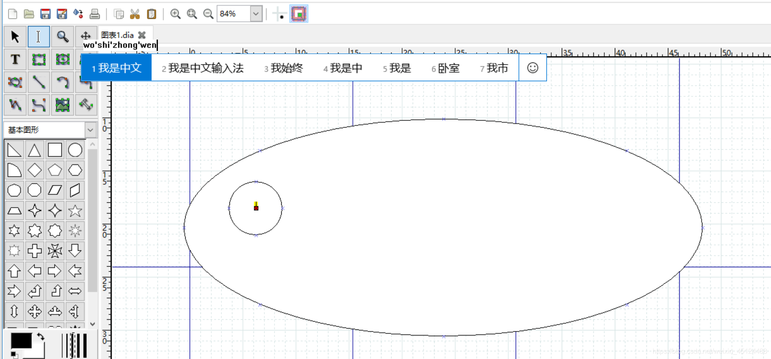Image resolution: width=771 pixels, height=359 pixels.
Task: Open a diagram with folder icon
Action: 29,14
